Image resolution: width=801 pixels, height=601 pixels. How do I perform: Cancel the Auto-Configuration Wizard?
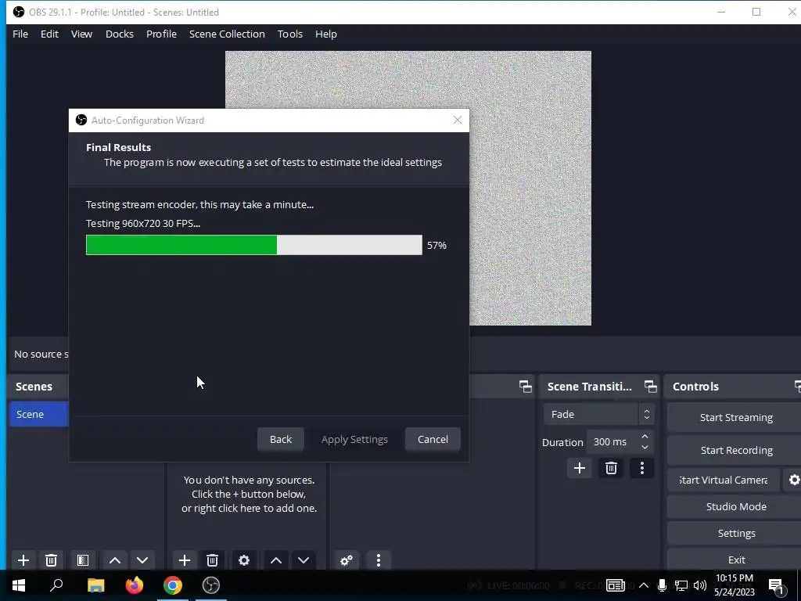coord(433,440)
